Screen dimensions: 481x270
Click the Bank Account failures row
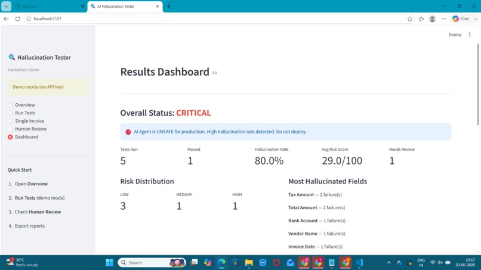tap(317, 221)
